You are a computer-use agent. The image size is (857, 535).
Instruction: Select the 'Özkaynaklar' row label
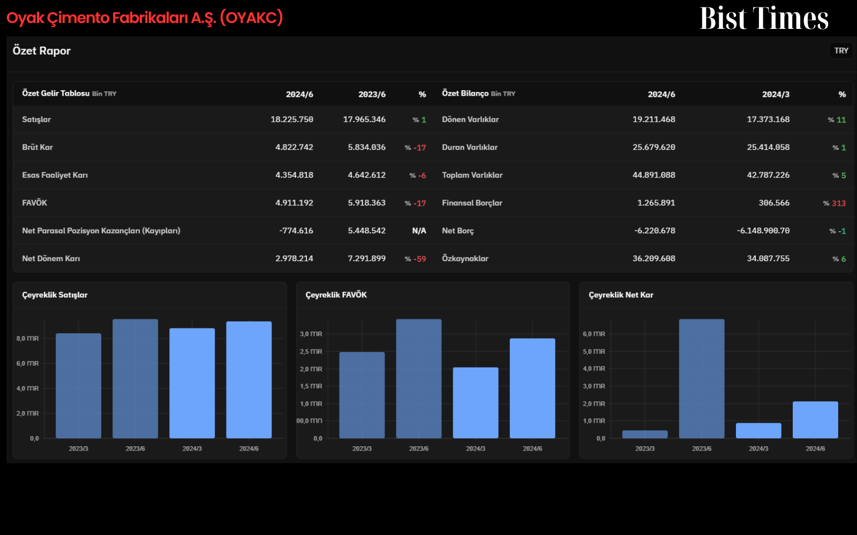point(465,258)
